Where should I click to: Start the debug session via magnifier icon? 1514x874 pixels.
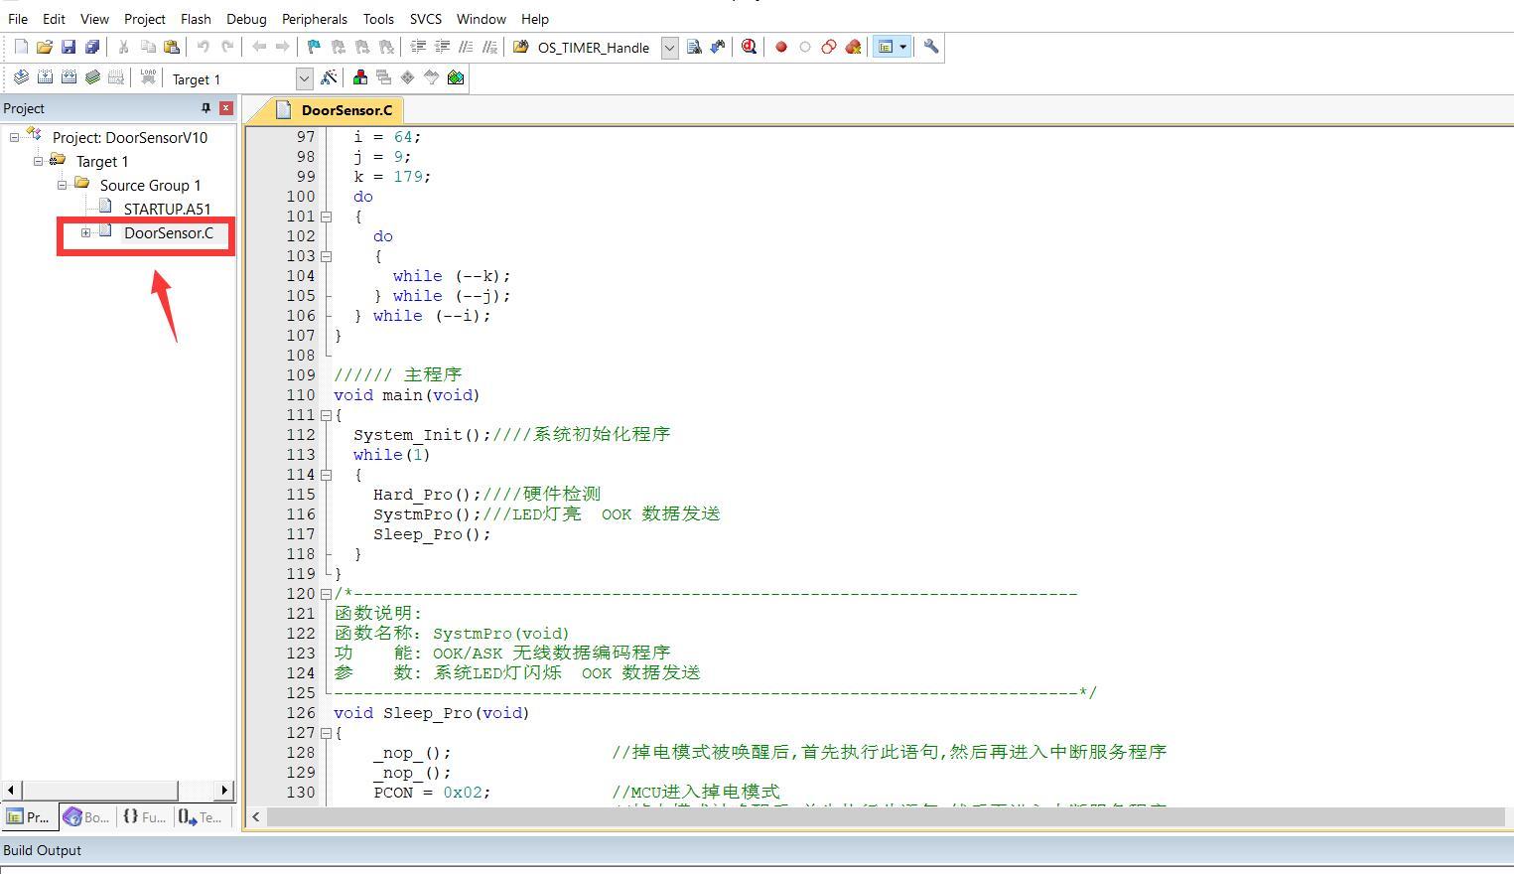[749, 47]
